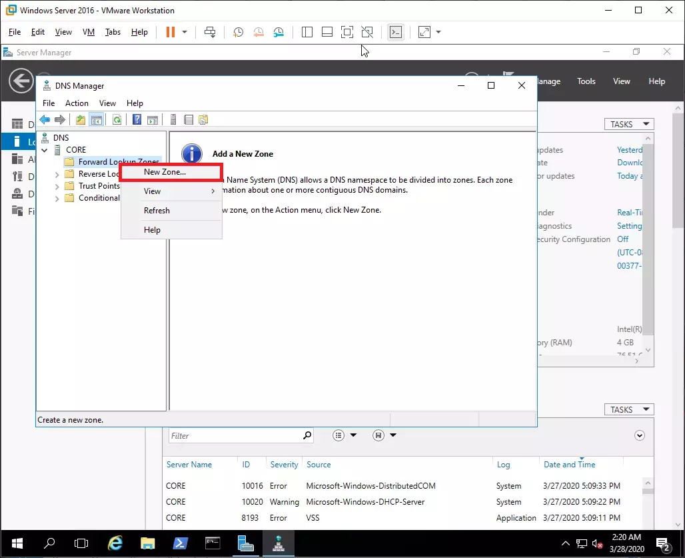Sort events by Source column

click(x=319, y=465)
